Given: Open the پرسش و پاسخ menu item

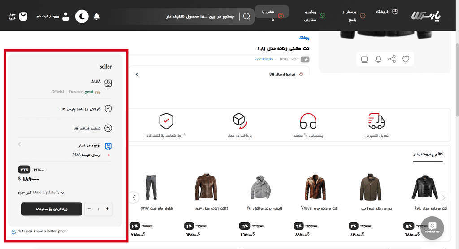Looking at the screenshot, I should click(349, 16).
